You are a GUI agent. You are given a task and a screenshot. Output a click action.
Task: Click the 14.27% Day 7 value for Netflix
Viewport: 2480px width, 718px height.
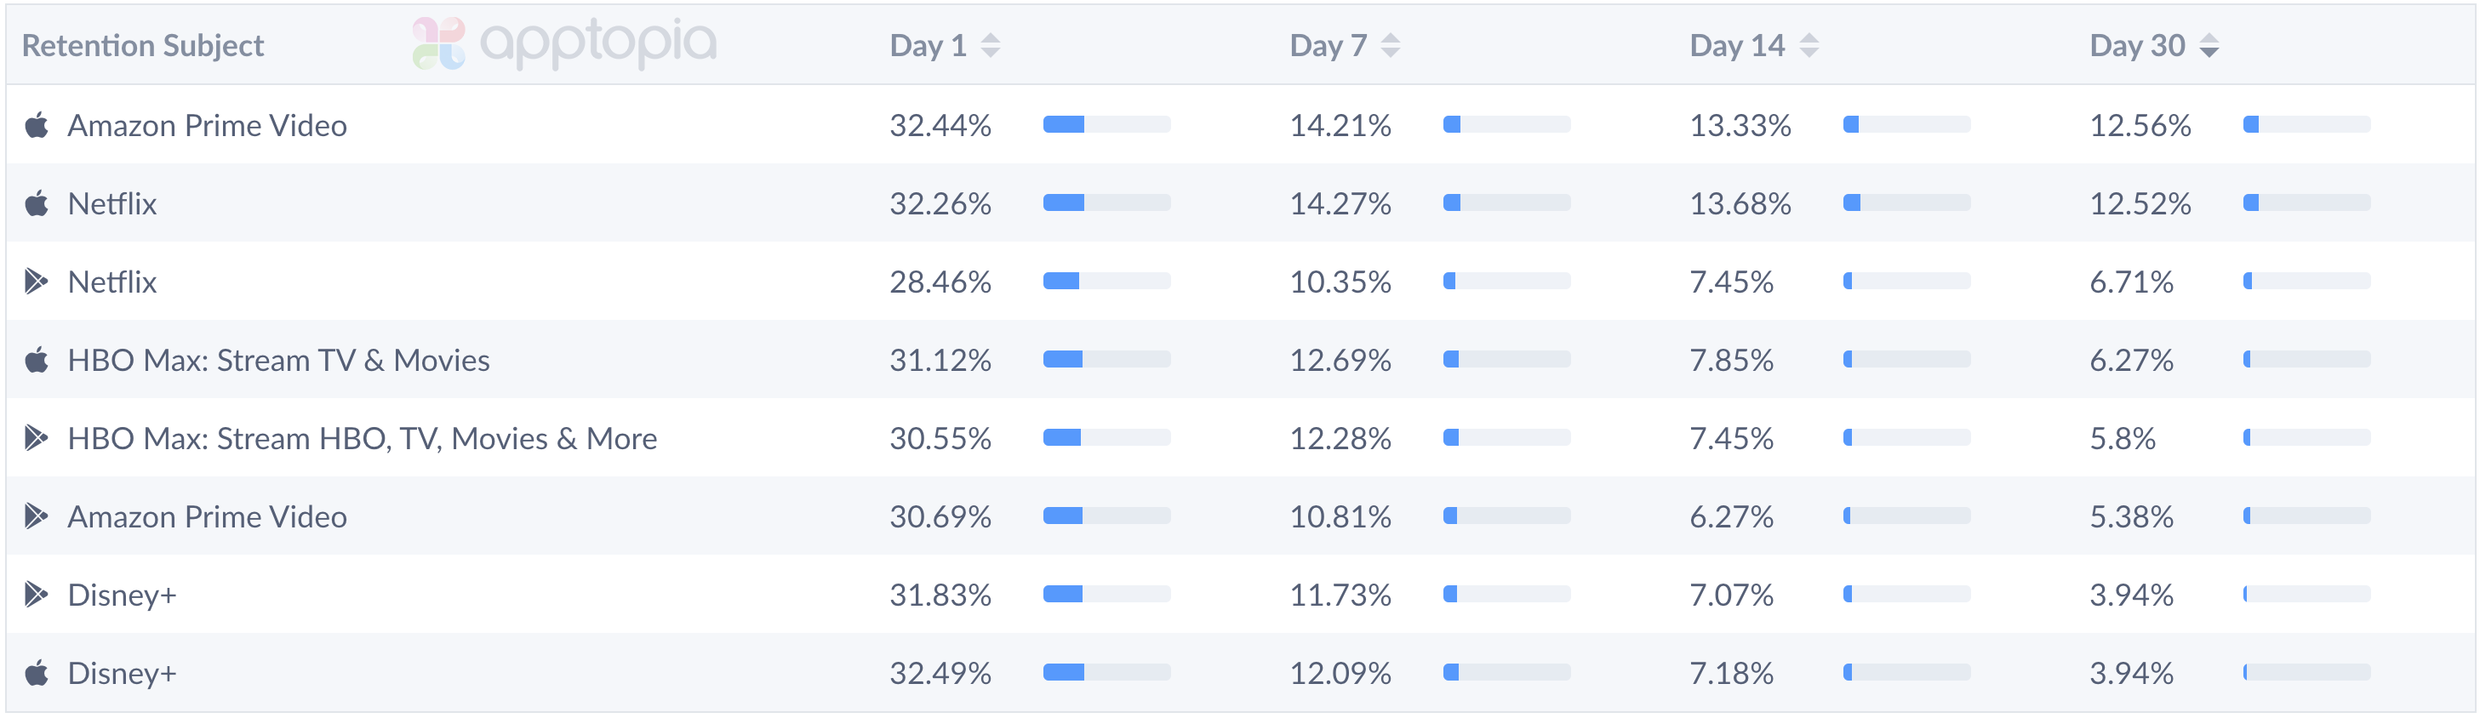[1340, 203]
